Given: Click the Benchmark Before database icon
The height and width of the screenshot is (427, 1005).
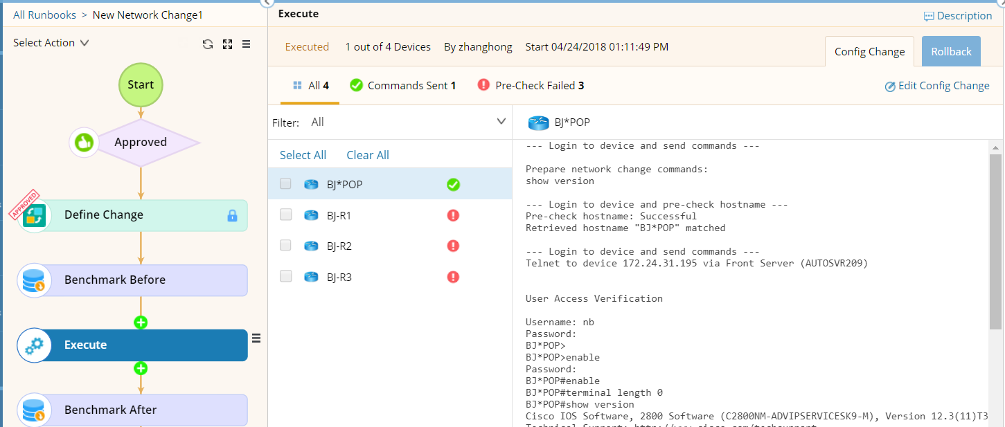Looking at the screenshot, I should (x=34, y=280).
